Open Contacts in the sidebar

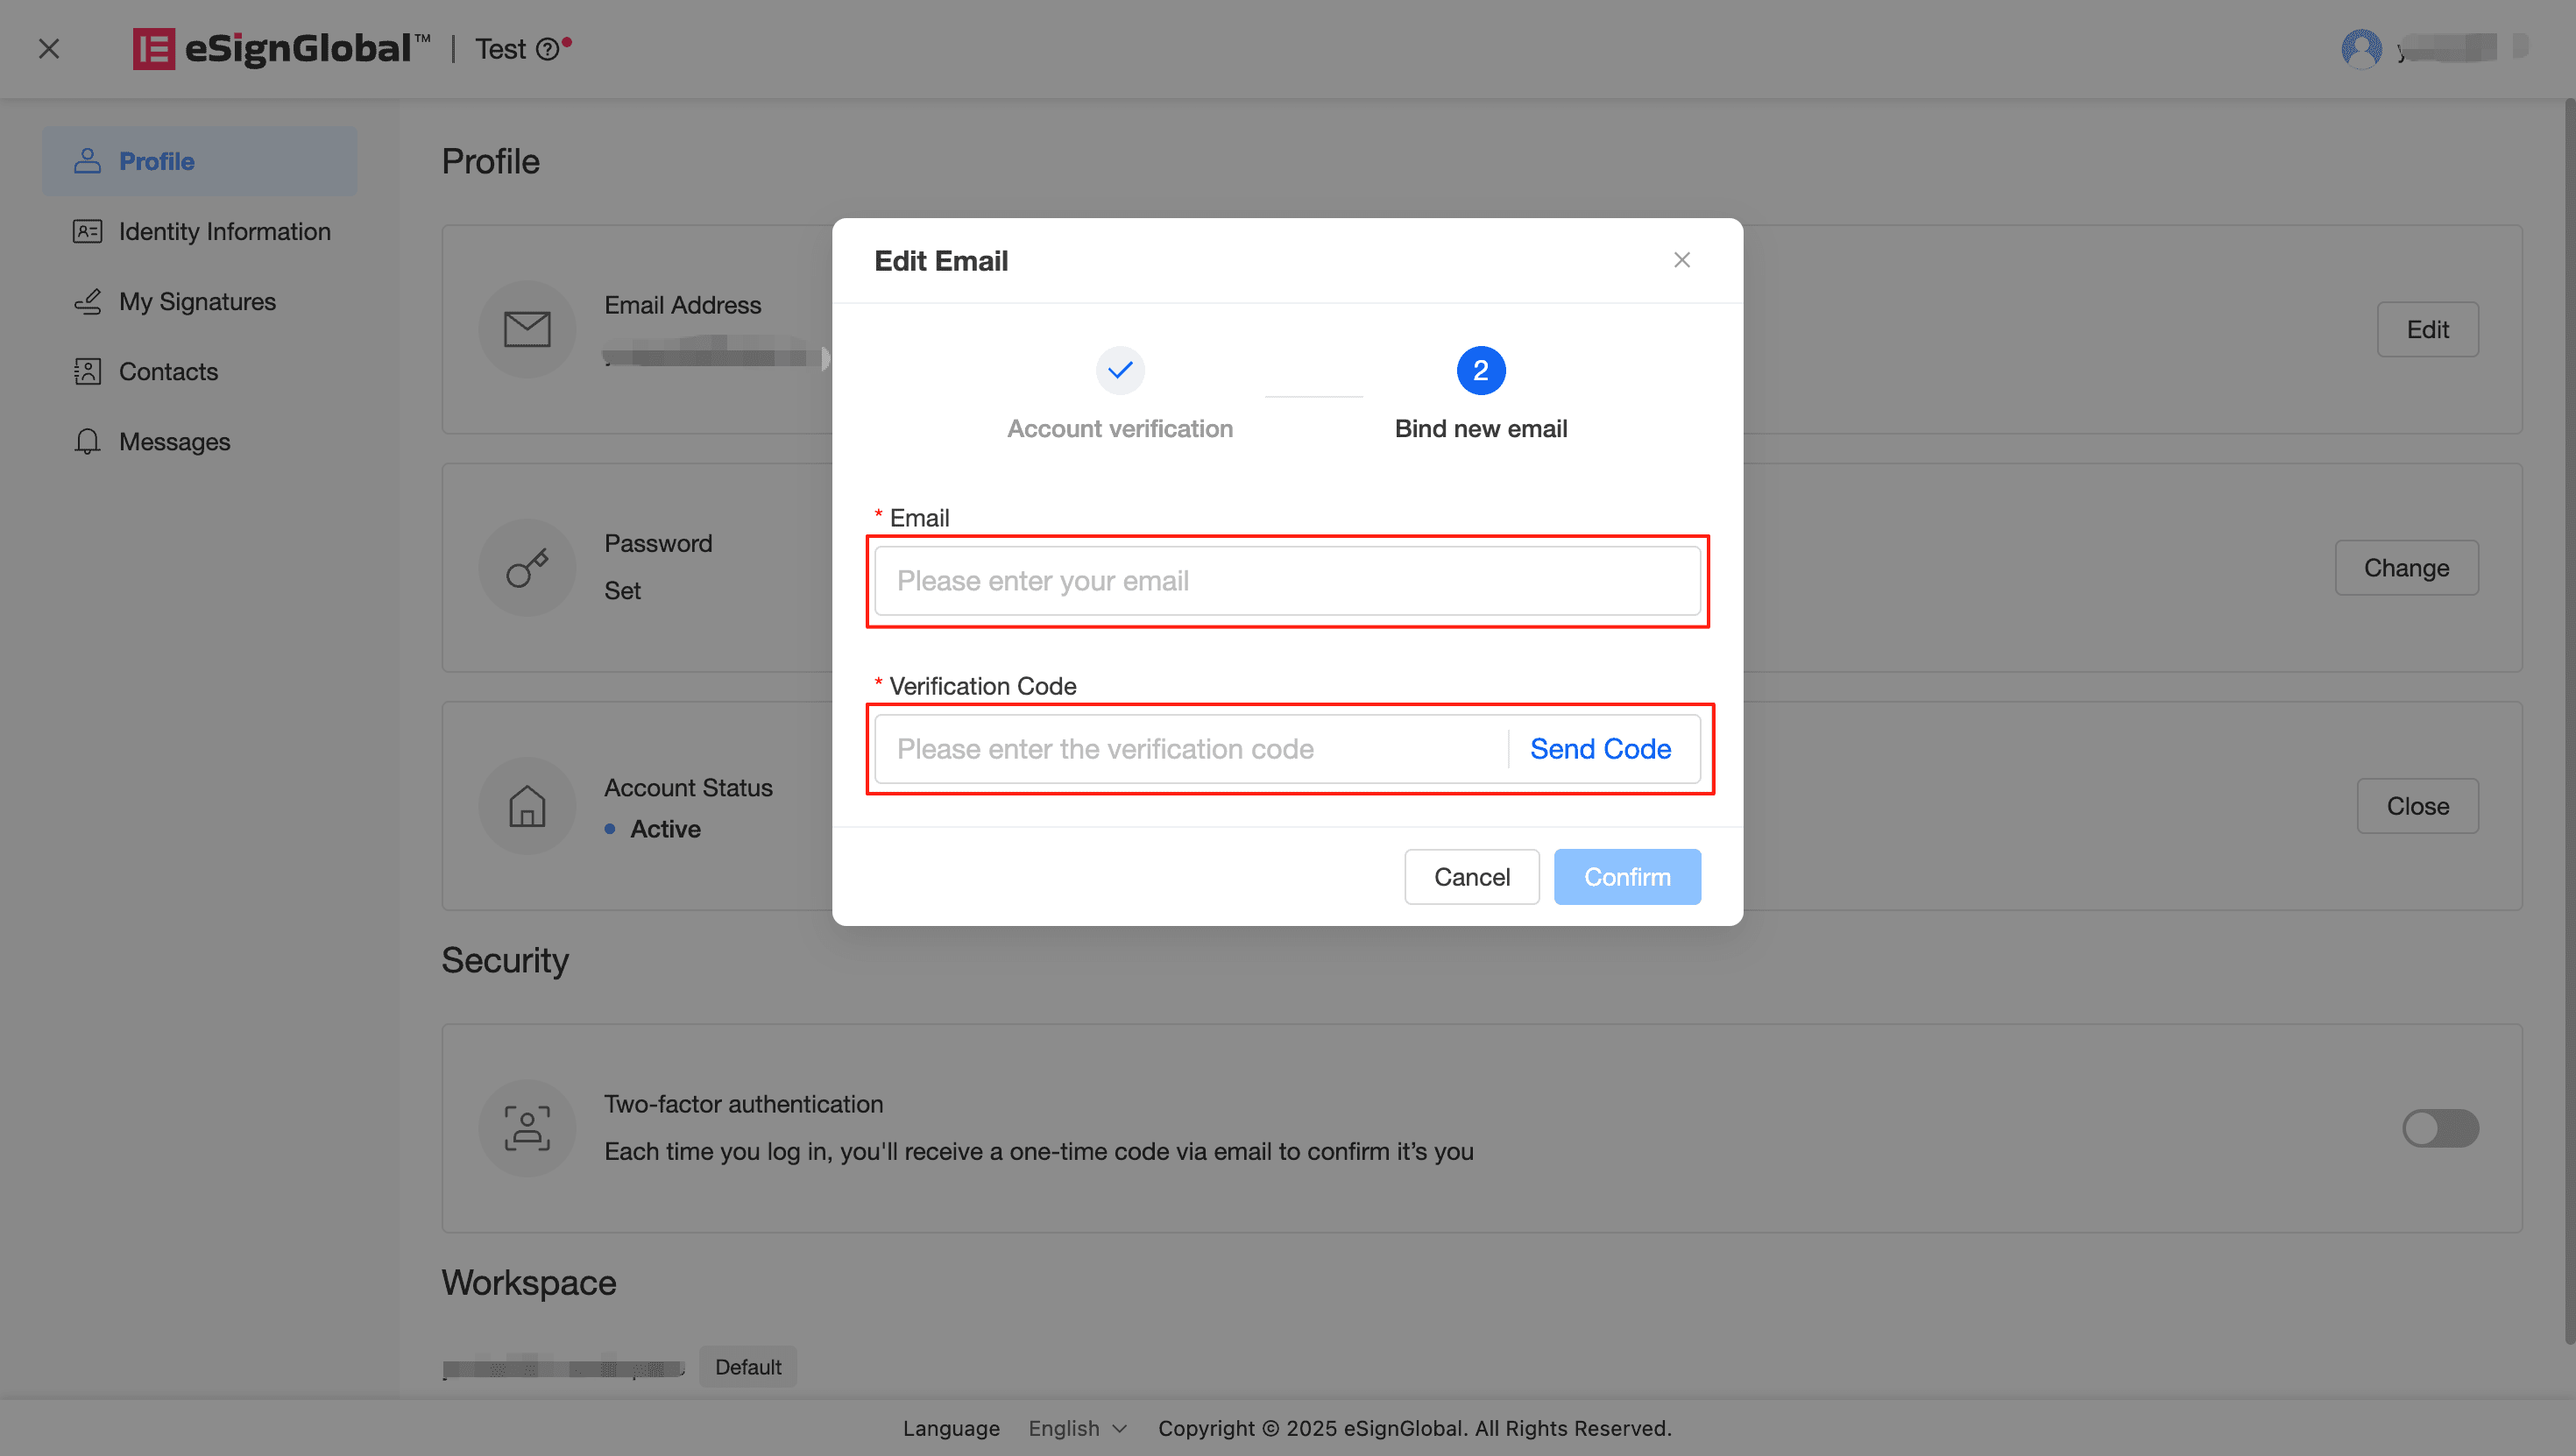(168, 372)
